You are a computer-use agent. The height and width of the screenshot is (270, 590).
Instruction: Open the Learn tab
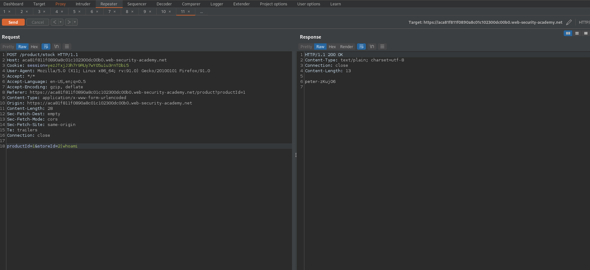tap(335, 4)
